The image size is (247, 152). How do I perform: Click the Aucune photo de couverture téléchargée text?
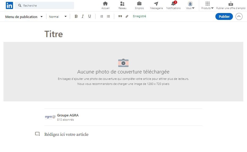coord(123,72)
